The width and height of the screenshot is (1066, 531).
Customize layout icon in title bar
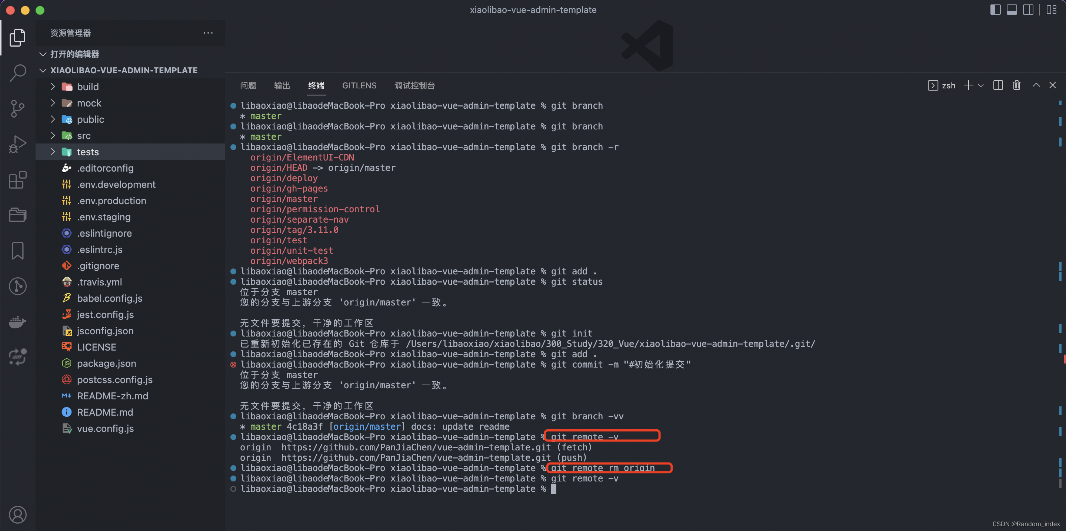click(1051, 10)
